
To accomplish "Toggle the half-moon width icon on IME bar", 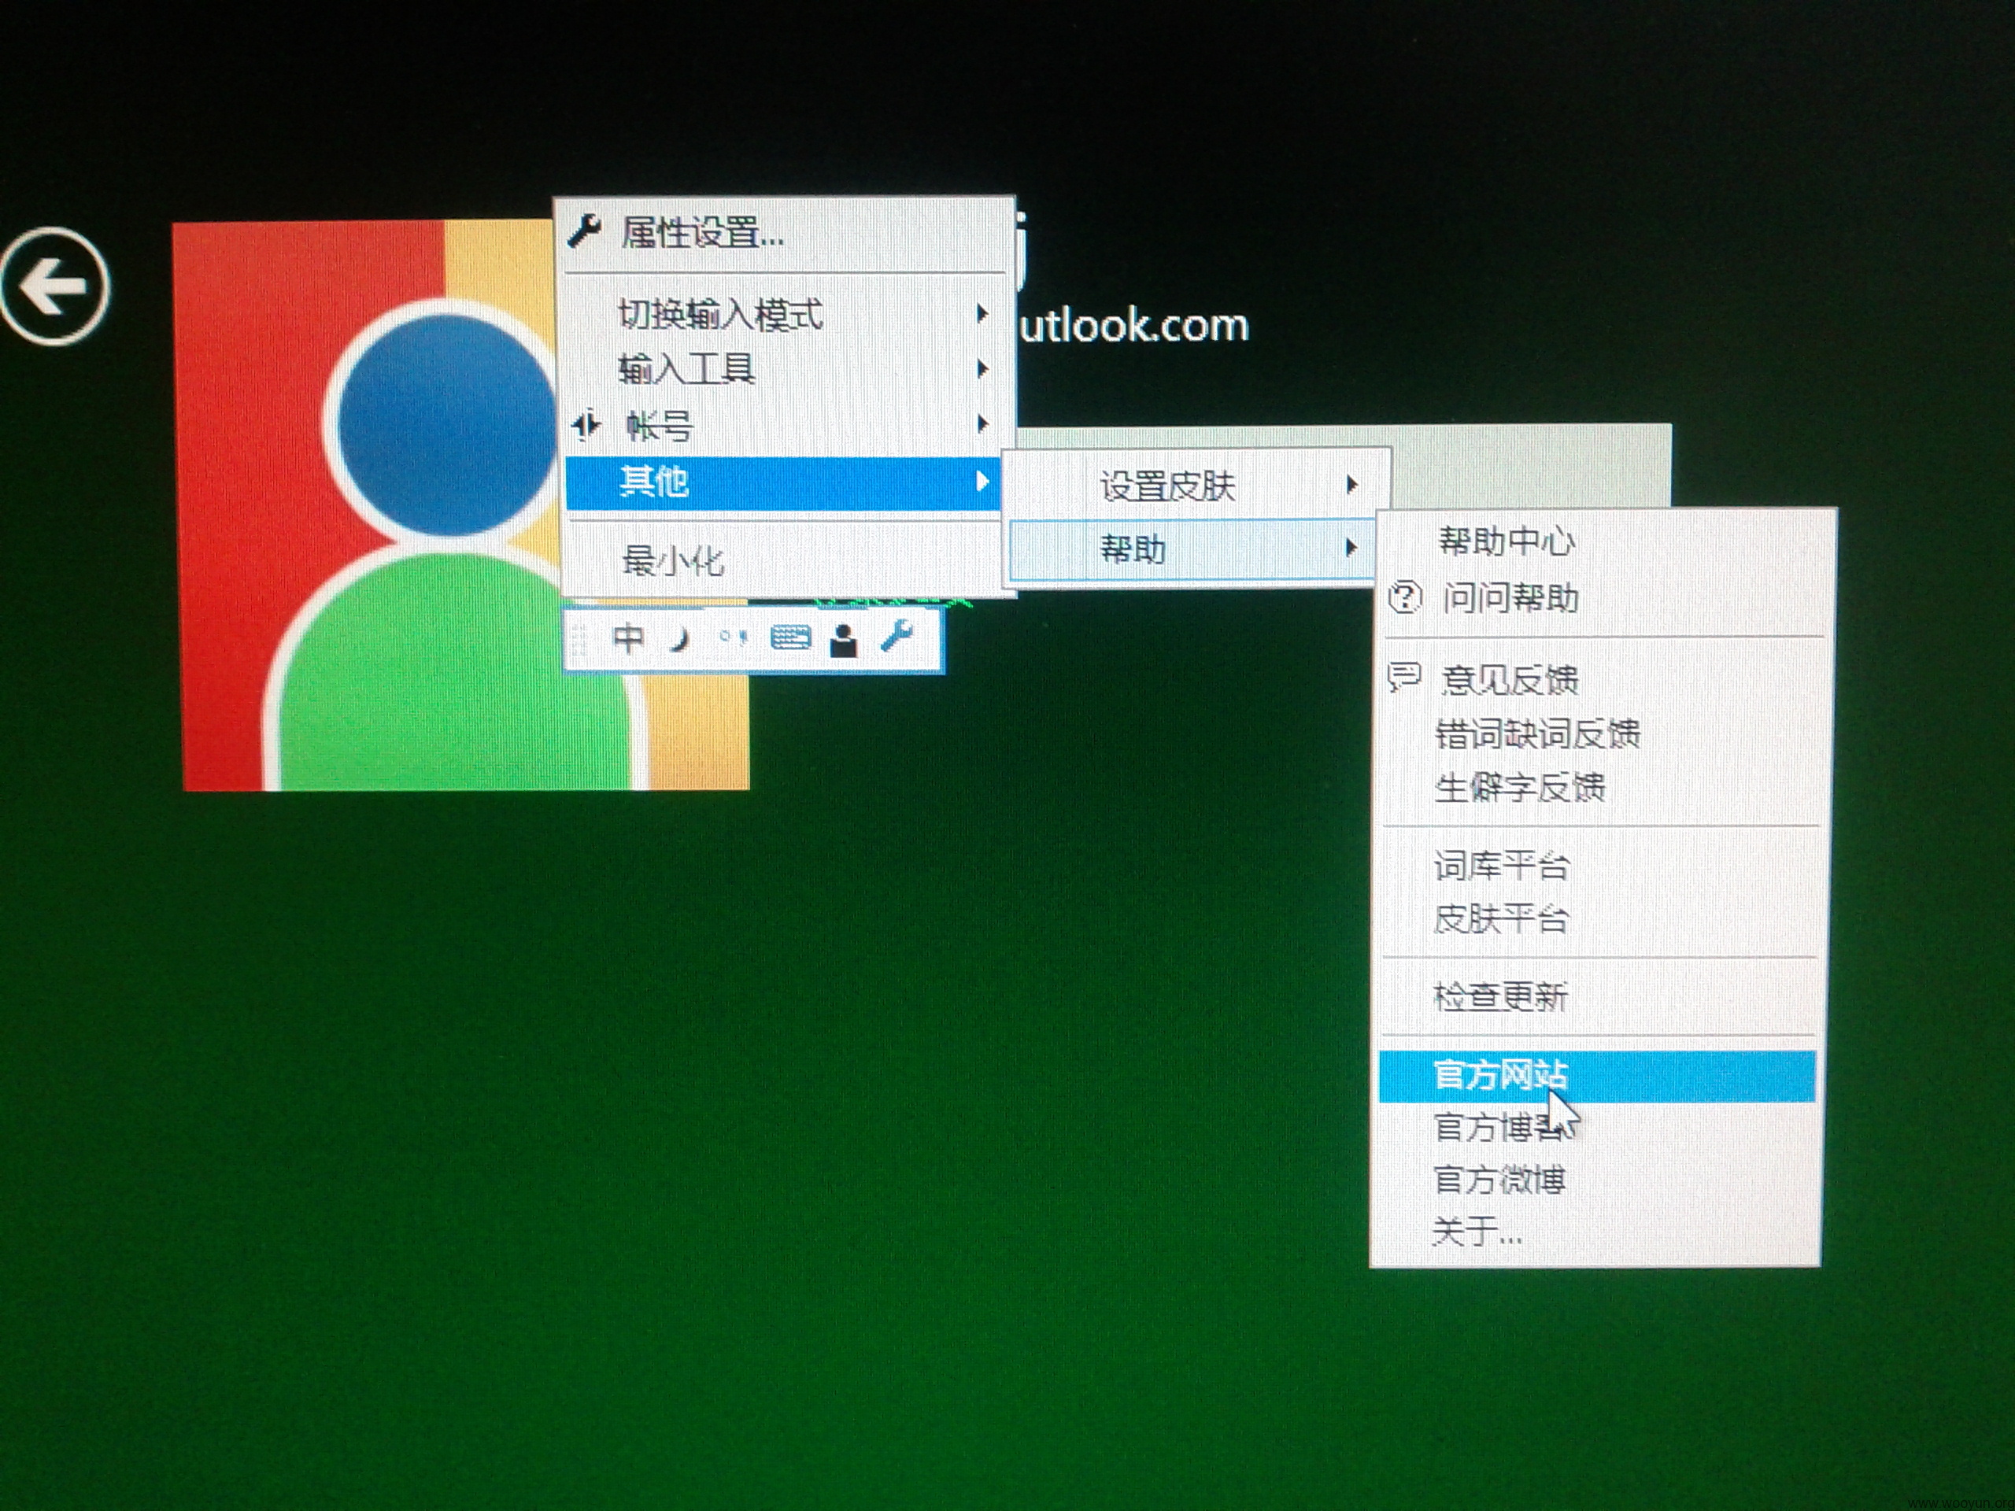I will coord(678,639).
